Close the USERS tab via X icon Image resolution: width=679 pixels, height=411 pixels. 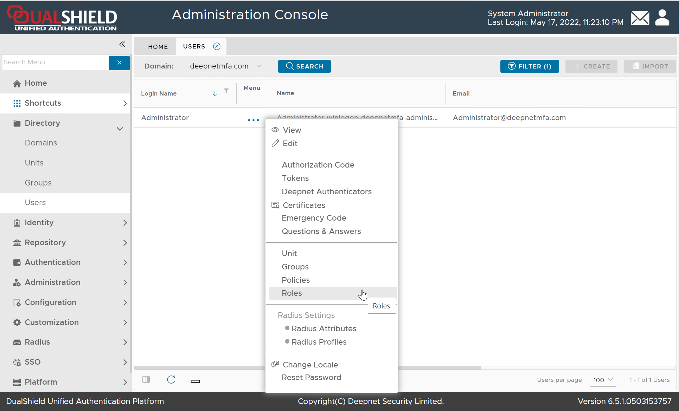click(217, 46)
